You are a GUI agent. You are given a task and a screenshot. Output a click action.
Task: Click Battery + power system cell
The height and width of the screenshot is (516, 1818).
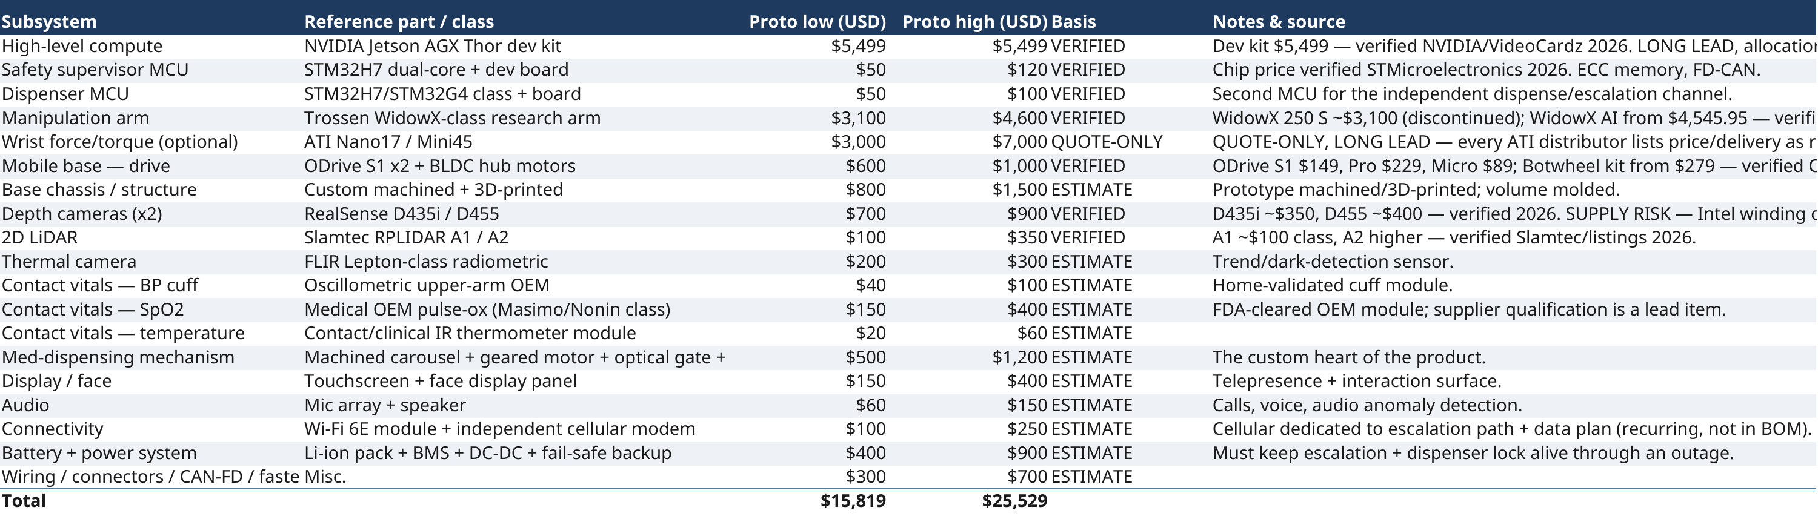coord(99,452)
